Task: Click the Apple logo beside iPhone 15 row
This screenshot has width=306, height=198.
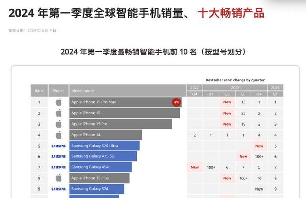Action: point(59,113)
